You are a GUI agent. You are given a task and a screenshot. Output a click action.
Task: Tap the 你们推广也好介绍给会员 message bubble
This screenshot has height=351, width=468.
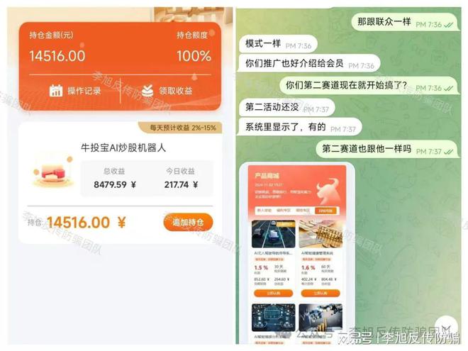(x=309, y=63)
